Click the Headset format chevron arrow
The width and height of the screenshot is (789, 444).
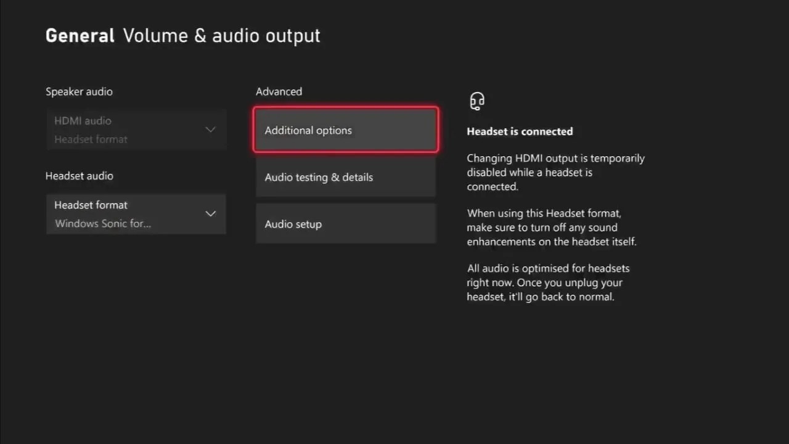coord(210,213)
